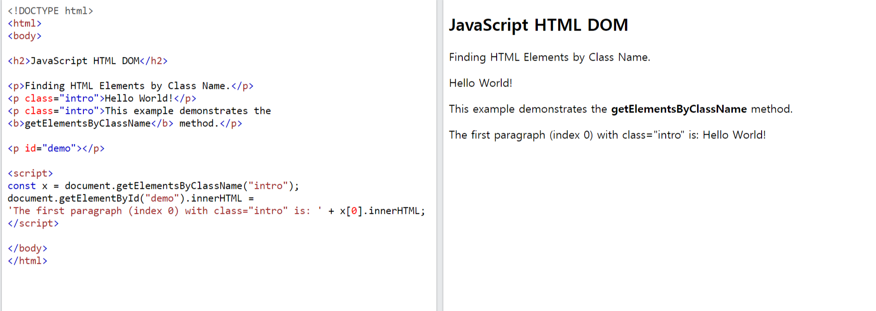
Task: Click bold getElementsByClassName in the result pane
Action: point(679,109)
